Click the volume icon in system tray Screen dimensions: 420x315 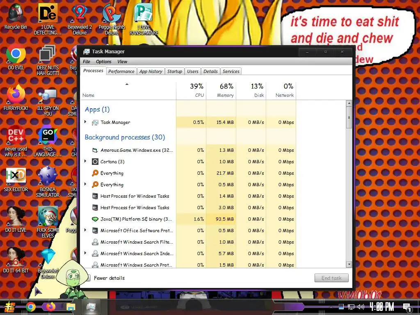361,307
